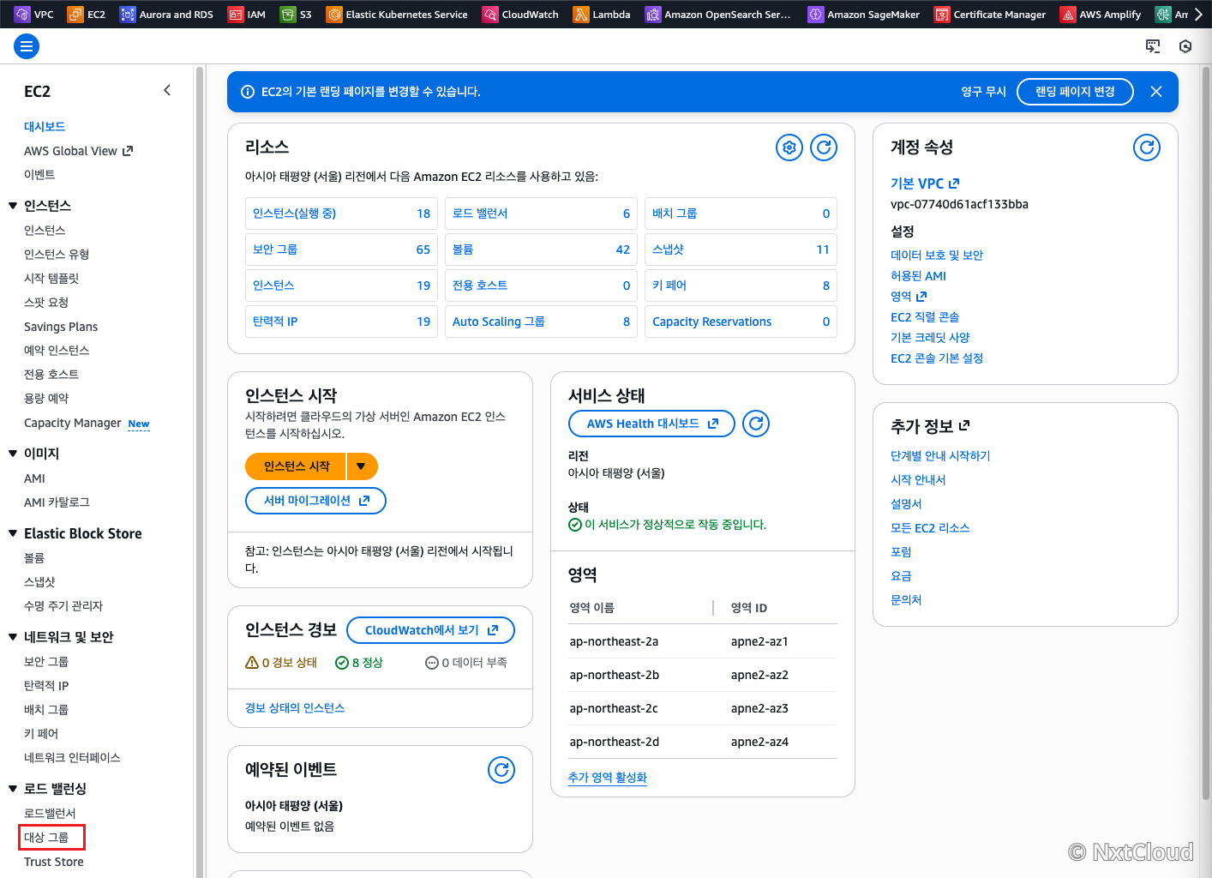Open Elastic Kubernetes Service shortcut
This screenshot has width=1212, height=878.
(397, 14)
